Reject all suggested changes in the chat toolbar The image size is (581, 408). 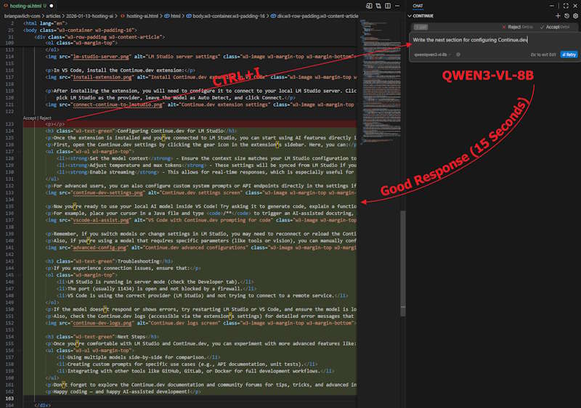click(513, 27)
